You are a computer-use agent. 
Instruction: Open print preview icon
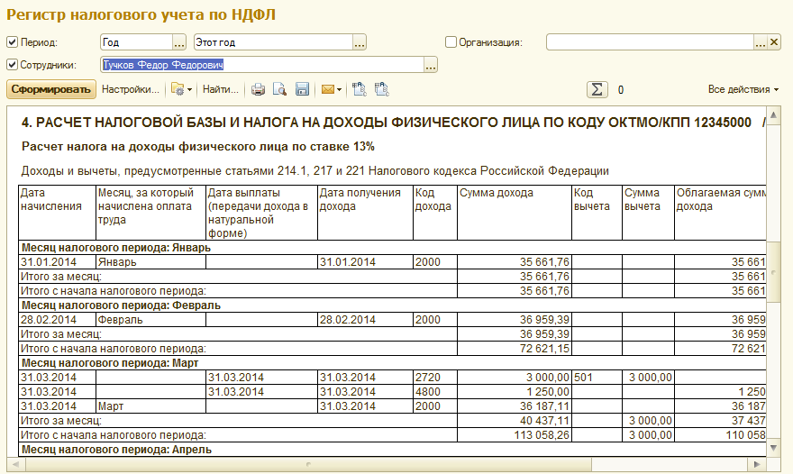click(x=280, y=89)
